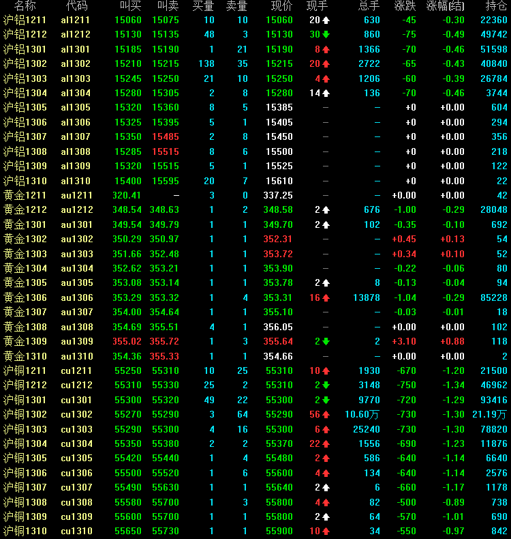Screen dimensions: 511x539
Task: Select the 黄金1212 contract row name
Action: click(x=25, y=210)
